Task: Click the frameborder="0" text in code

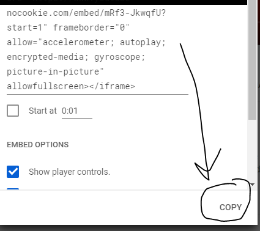Action: tap(91, 28)
